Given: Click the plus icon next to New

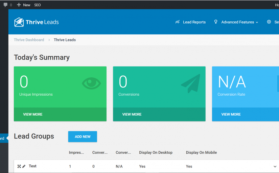Looking at the screenshot, I should [19, 5].
